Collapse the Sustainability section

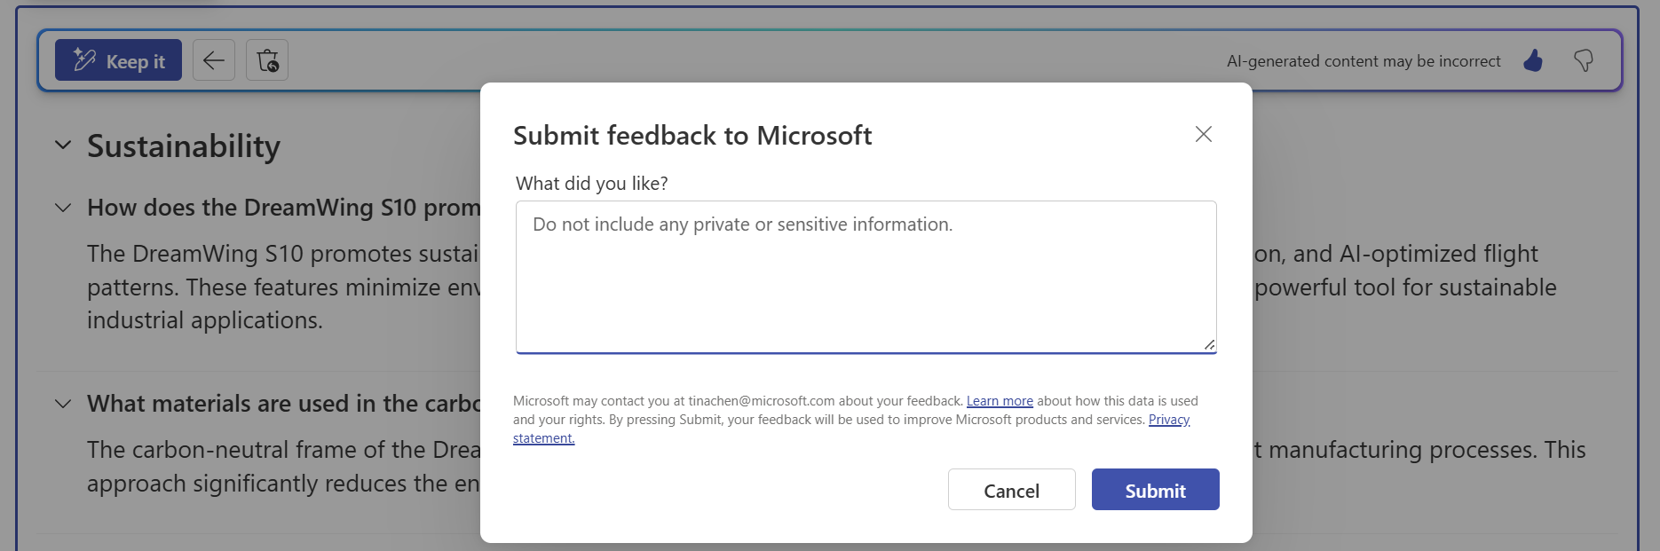coord(63,145)
